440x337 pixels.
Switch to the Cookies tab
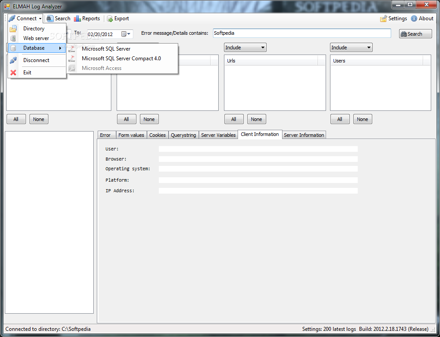158,135
